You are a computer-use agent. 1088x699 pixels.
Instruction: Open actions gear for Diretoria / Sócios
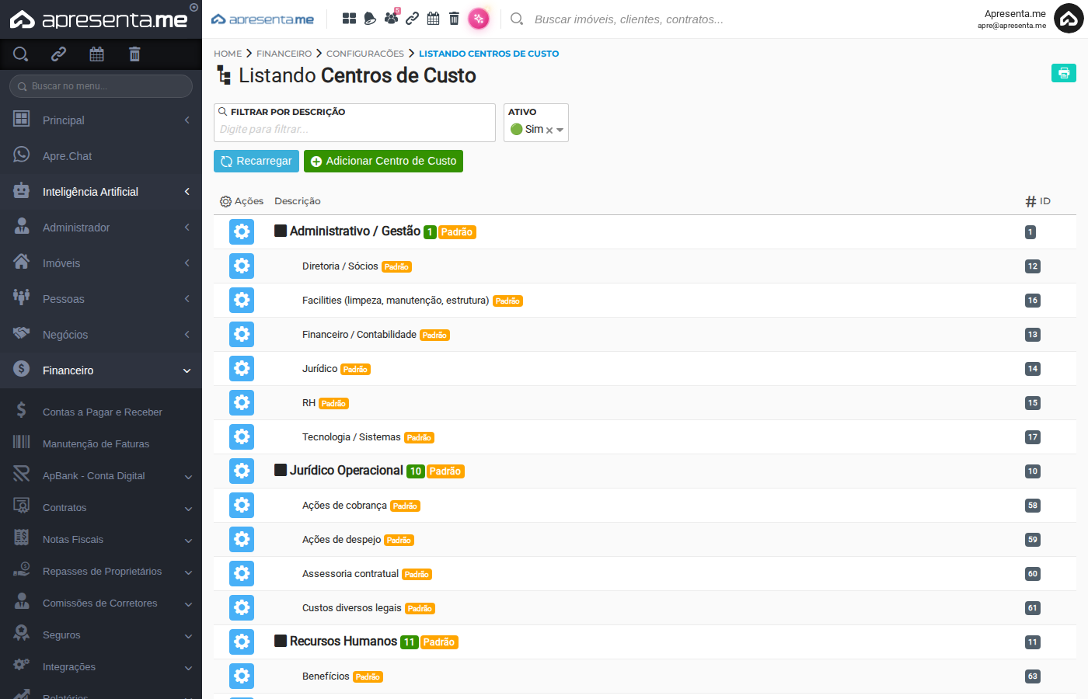click(242, 266)
